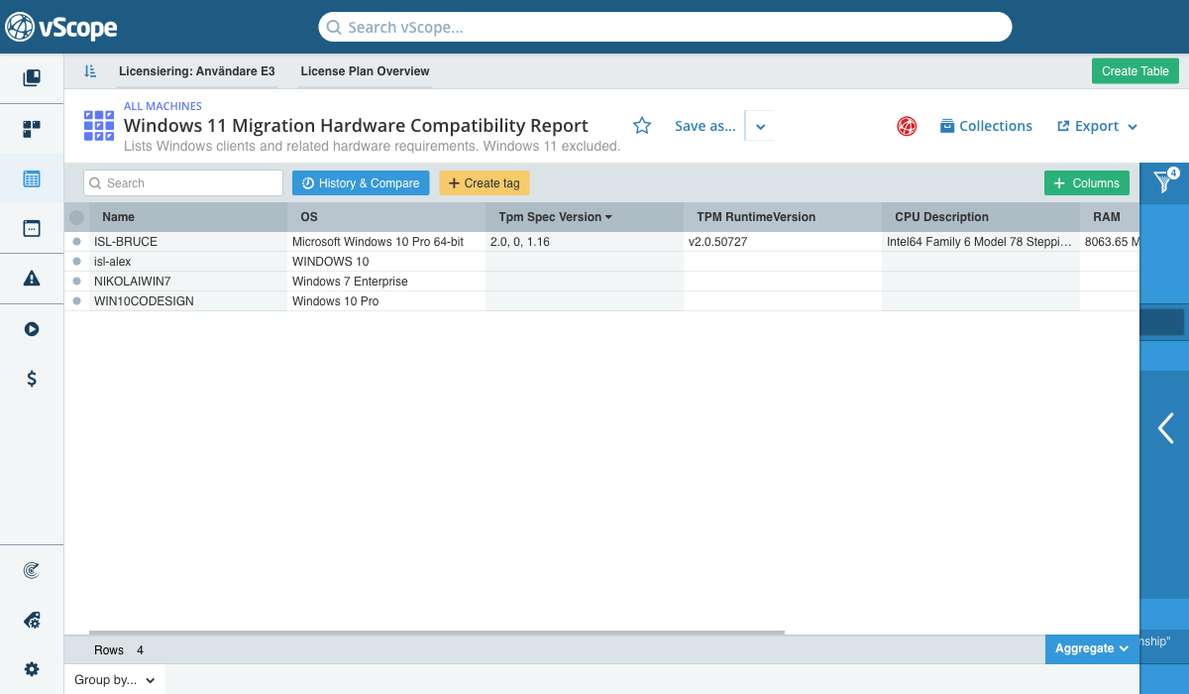Select the ISL-BRUCE row circle
The width and height of the screenshot is (1189, 694).
tap(76, 241)
